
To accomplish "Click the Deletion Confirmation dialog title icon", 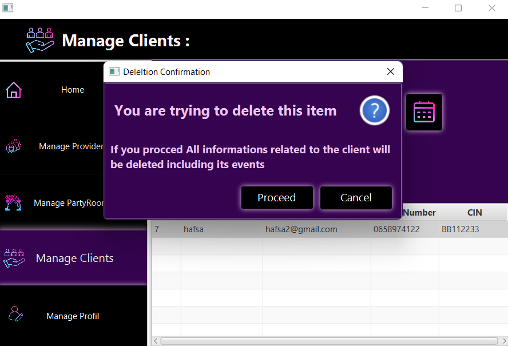I will 114,71.
